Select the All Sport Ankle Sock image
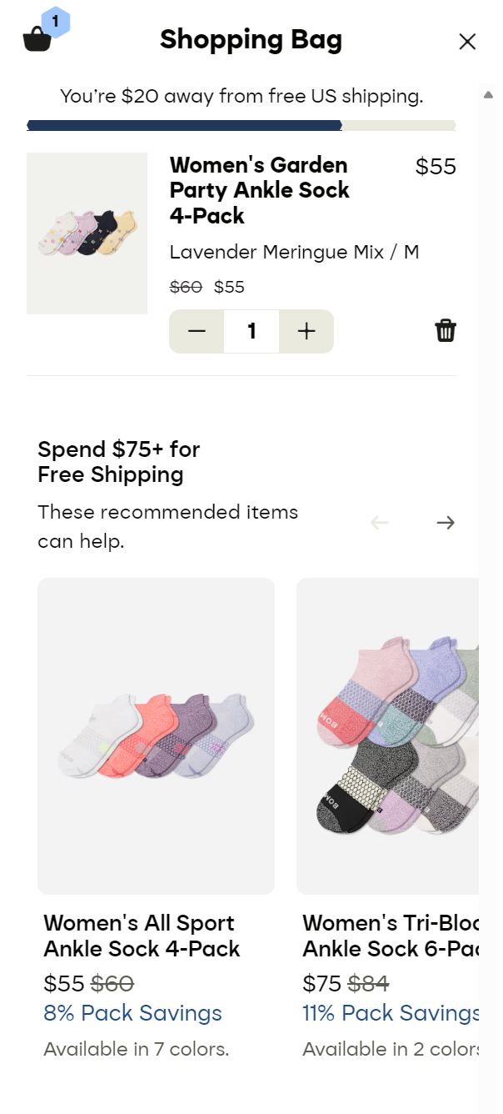The width and height of the screenshot is (503, 1114). [155, 734]
